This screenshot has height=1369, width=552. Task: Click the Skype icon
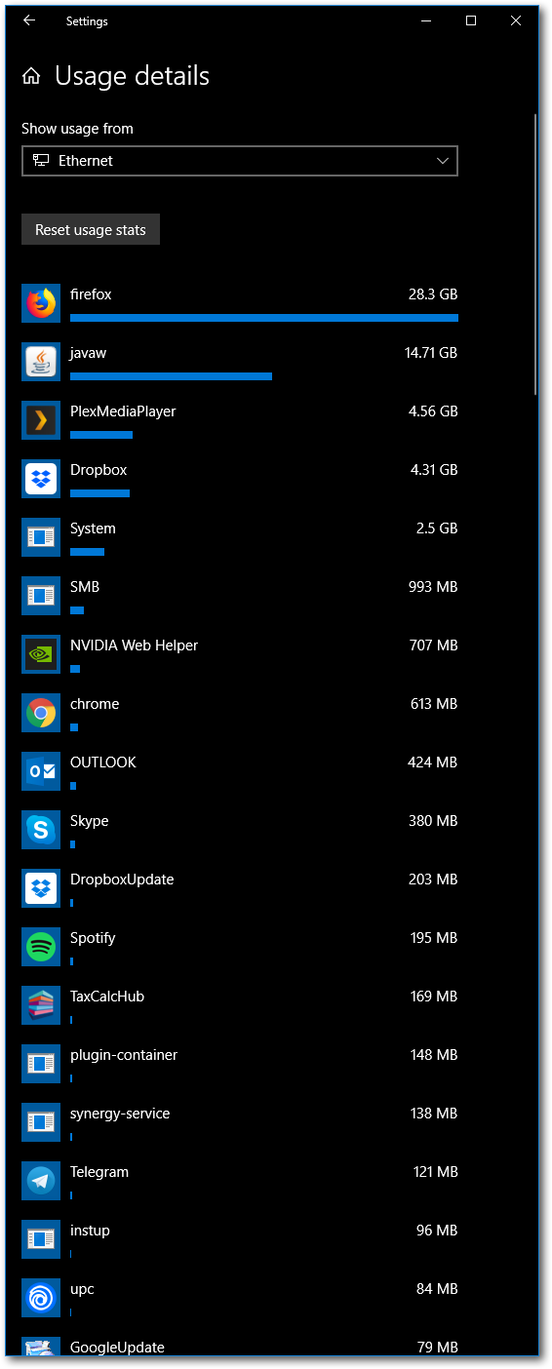(41, 830)
